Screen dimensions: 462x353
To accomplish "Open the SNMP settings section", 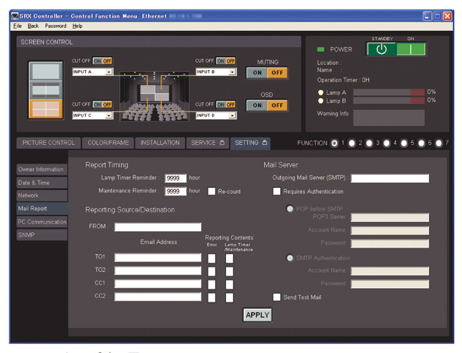I will click(42, 235).
